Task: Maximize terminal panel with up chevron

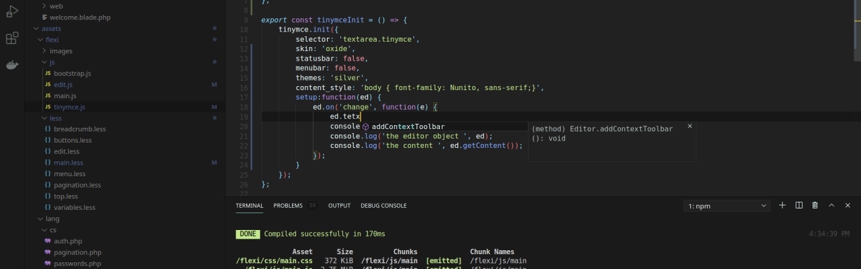Action: 831,205
